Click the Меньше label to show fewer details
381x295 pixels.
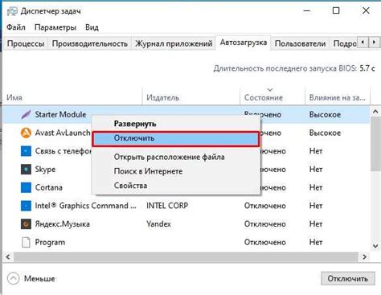(39, 279)
